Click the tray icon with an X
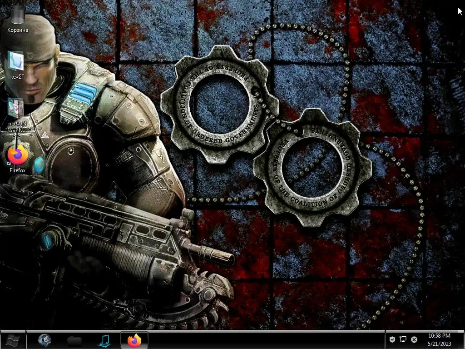465x349 pixels. [x=414, y=339]
